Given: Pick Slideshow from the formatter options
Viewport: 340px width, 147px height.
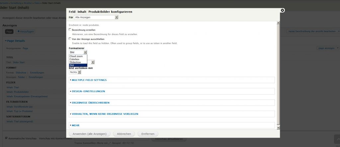Looking at the screenshot, I should click(75, 62).
